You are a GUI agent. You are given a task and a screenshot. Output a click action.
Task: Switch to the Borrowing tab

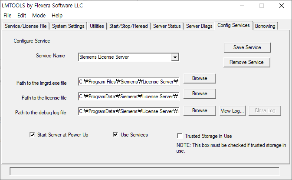pyautogui.click(x=265, y=26)
